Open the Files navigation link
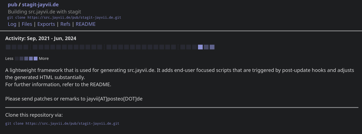 point(27,24)
